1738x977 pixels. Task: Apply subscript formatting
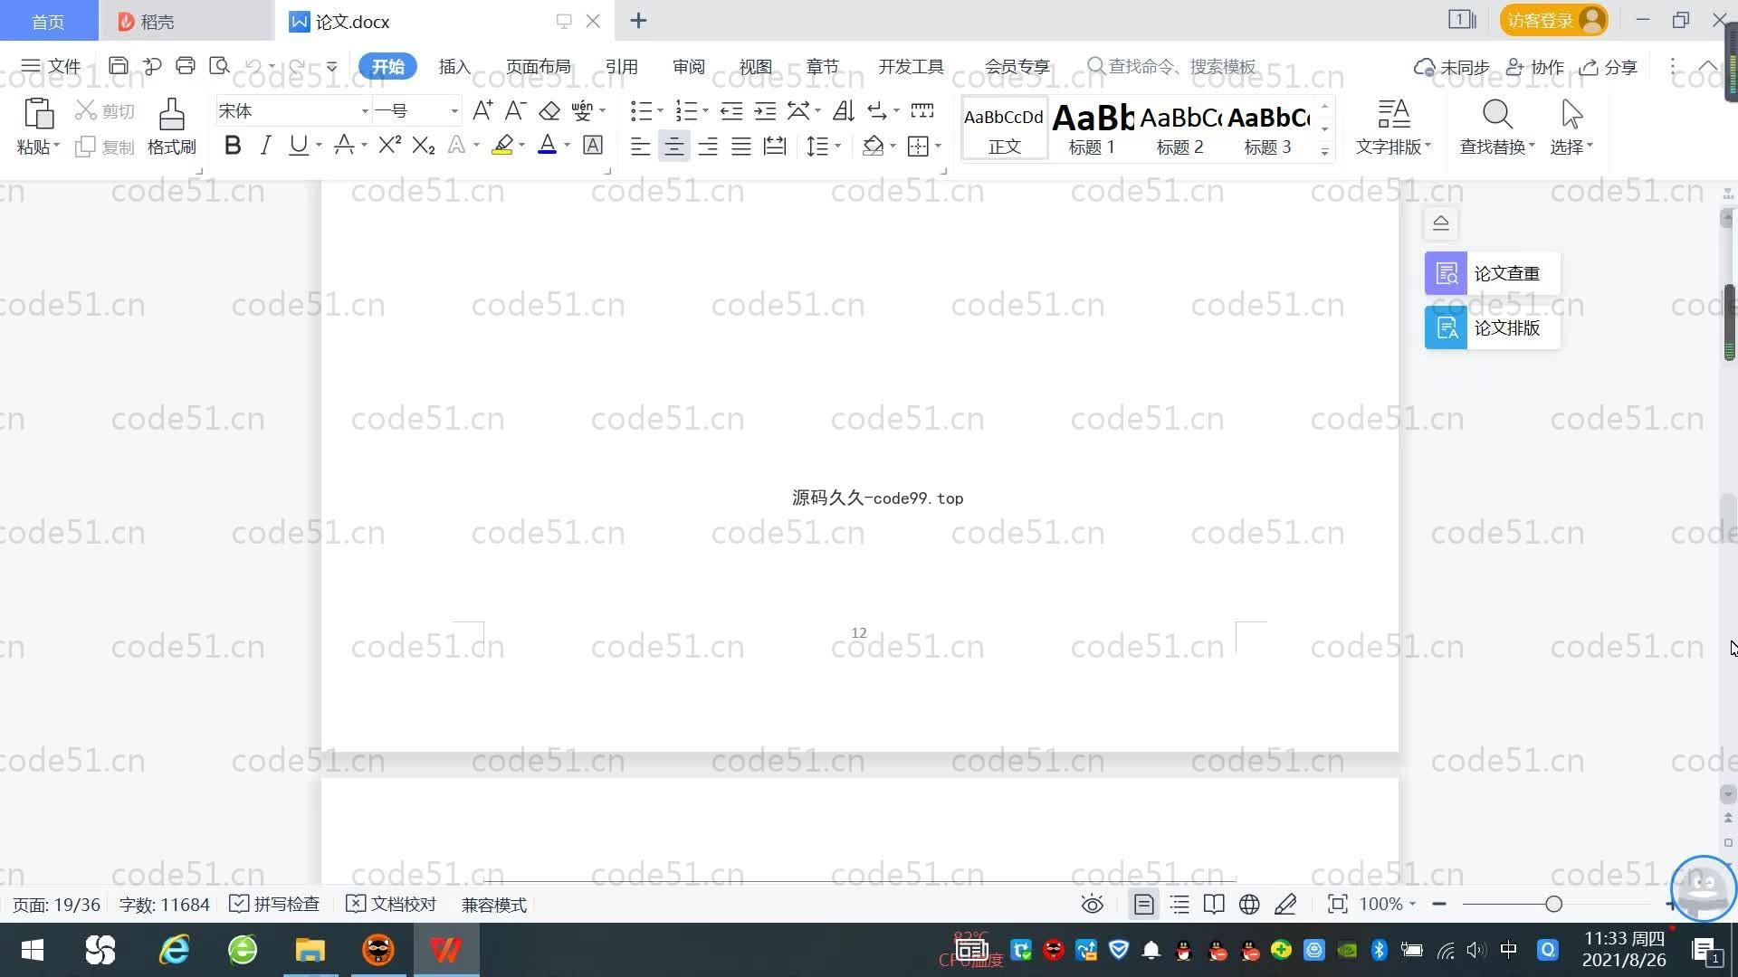[x=424, y=146]
